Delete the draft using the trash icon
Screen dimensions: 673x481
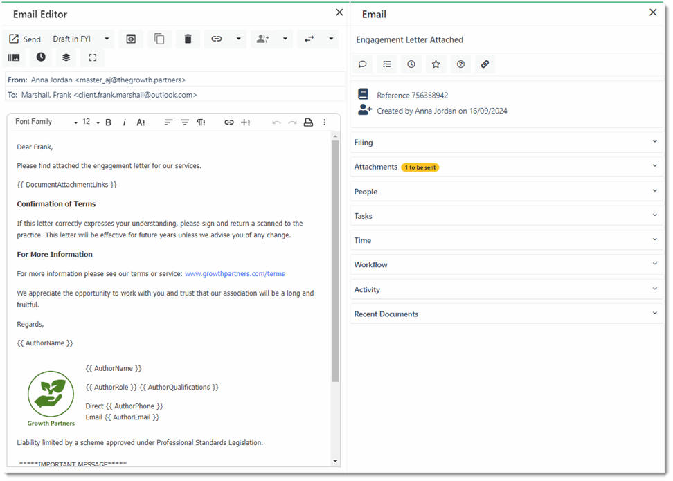pyautogui.click(x=188, y=39)
